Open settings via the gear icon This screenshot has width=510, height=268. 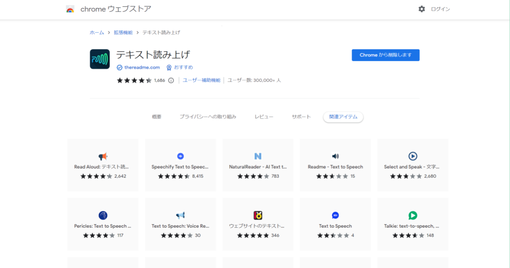[422, 9]
